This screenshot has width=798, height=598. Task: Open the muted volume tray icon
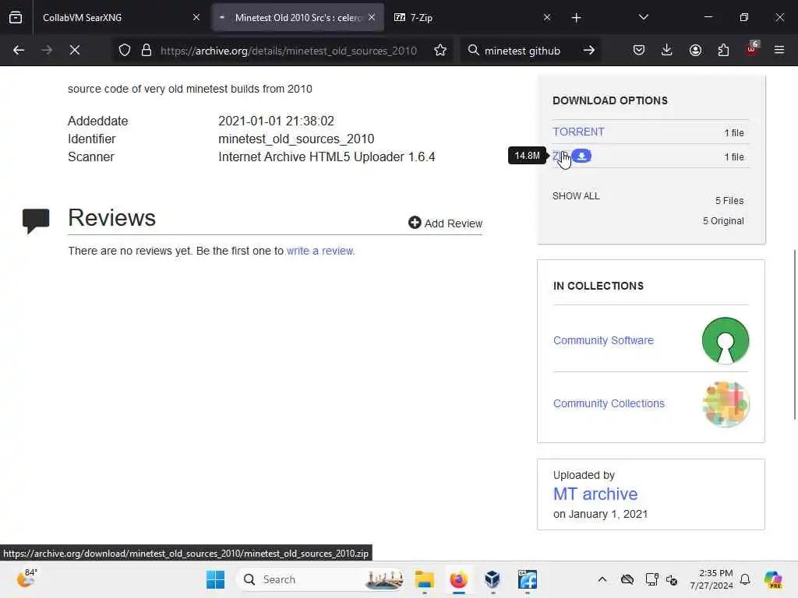(x=672, y=579)
